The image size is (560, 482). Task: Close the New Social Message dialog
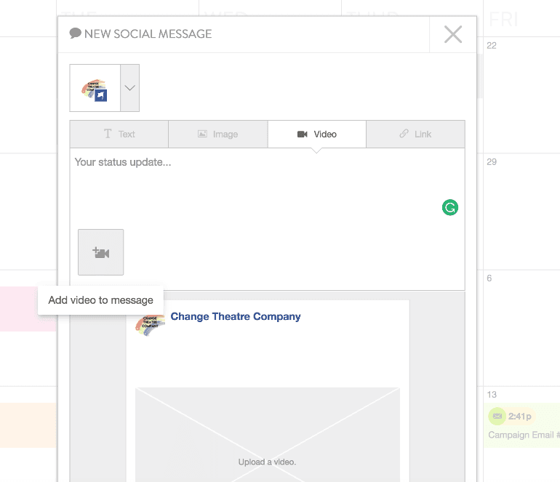pos(452,34)
